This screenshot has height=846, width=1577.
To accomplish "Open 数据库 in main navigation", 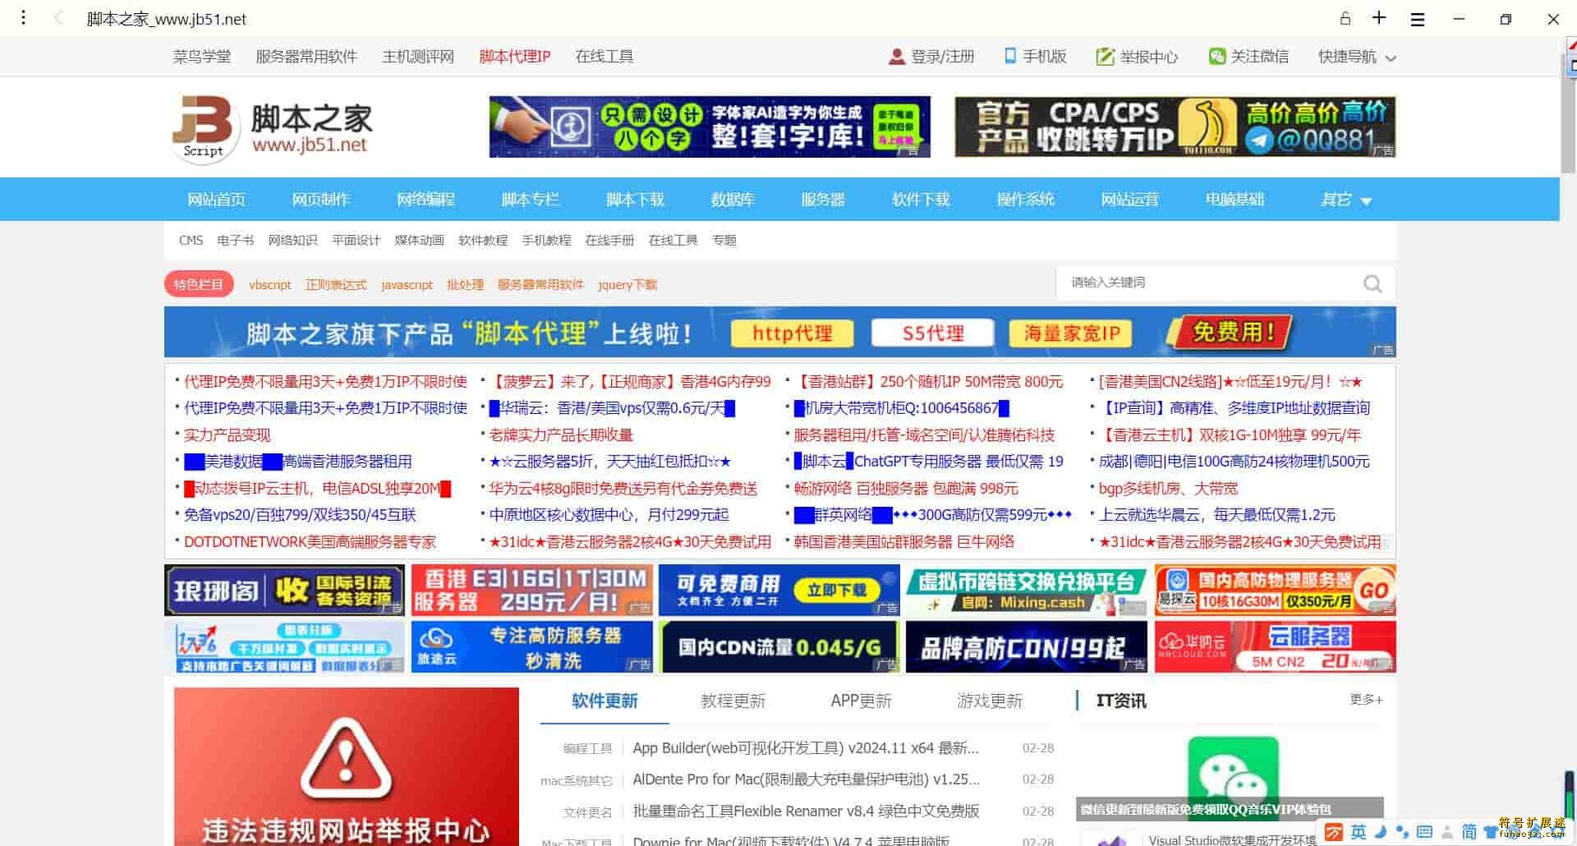I will tap(733, 200).
